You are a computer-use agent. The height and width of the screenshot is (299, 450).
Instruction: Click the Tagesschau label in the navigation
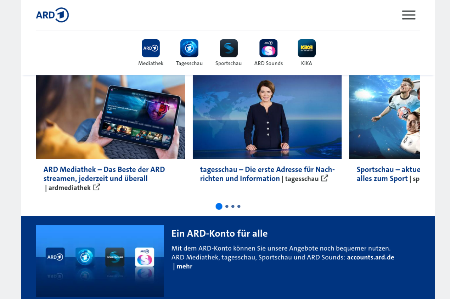click(x=189, y=63)
